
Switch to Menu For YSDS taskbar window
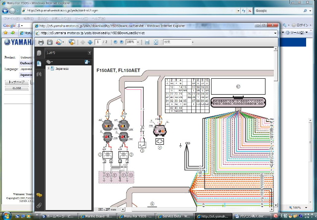pos(136,217)
